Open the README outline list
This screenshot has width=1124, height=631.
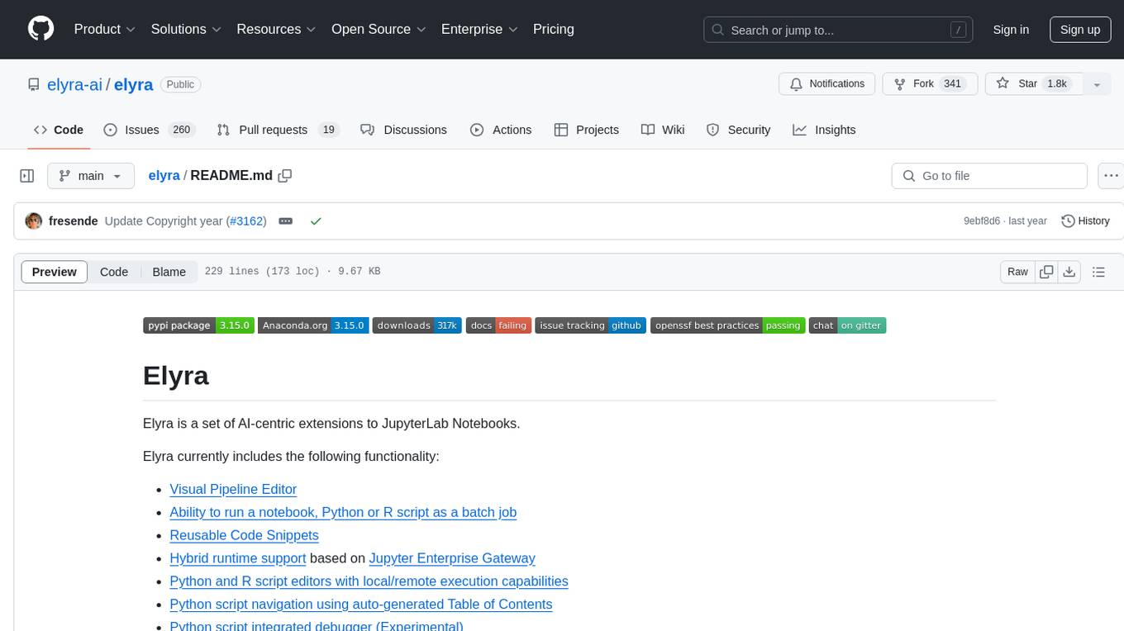[x=1098, y=272]
